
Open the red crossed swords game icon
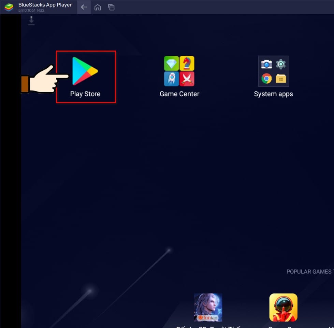coord(187,79)
